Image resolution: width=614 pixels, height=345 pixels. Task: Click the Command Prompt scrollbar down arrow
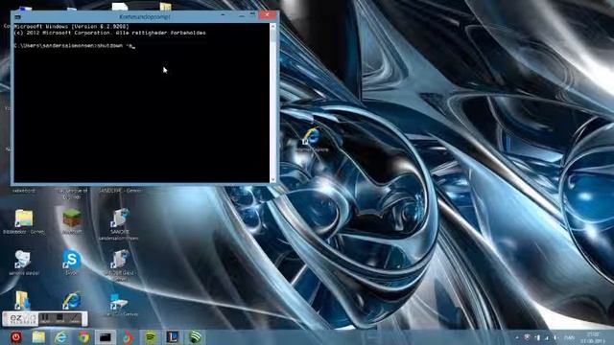(x=272, y=179)
